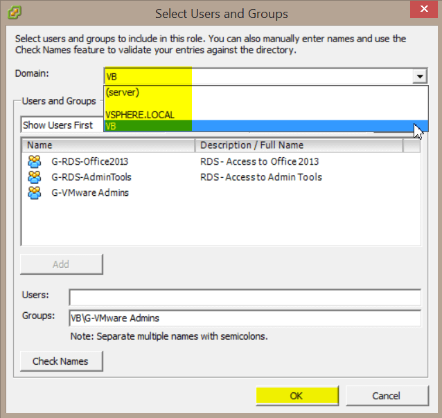Click the group icon beside G-VMware Admins
The height and width of the screenshot is (418, 442).
click(x=35, y=192)
